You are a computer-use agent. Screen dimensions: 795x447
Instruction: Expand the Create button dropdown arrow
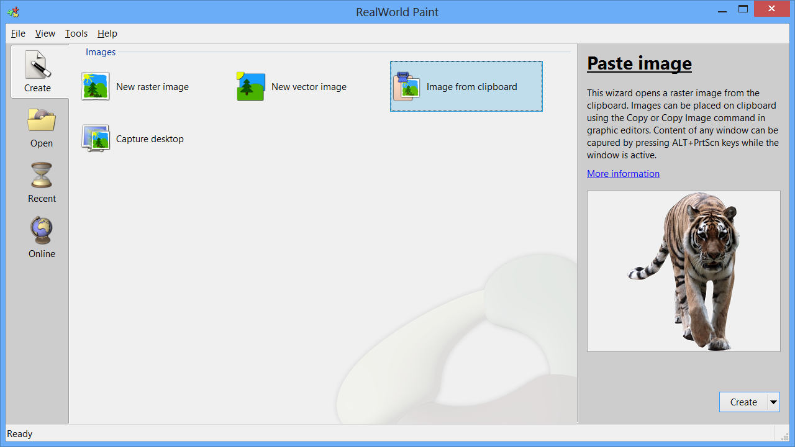[773, 402]
